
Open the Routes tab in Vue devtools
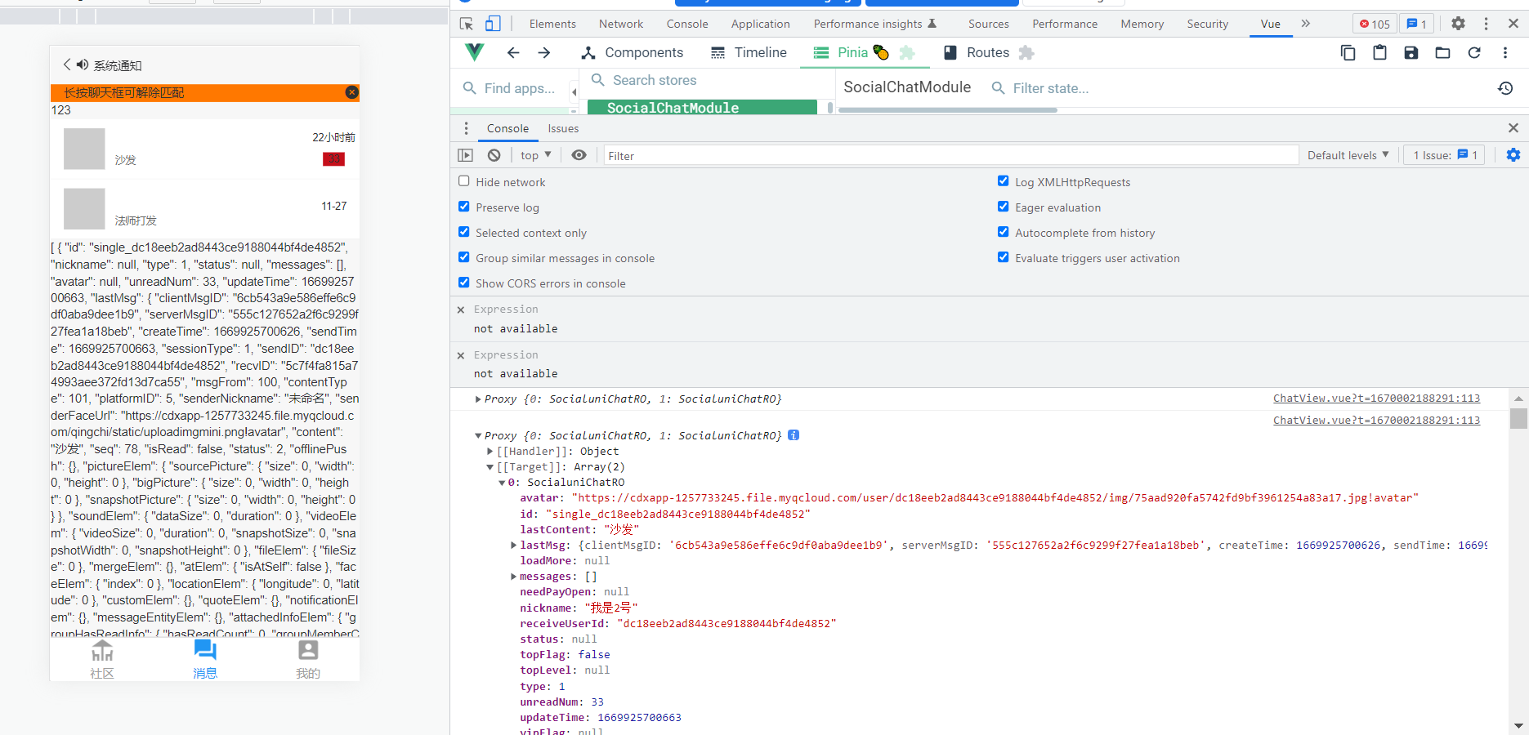point(986,52)
